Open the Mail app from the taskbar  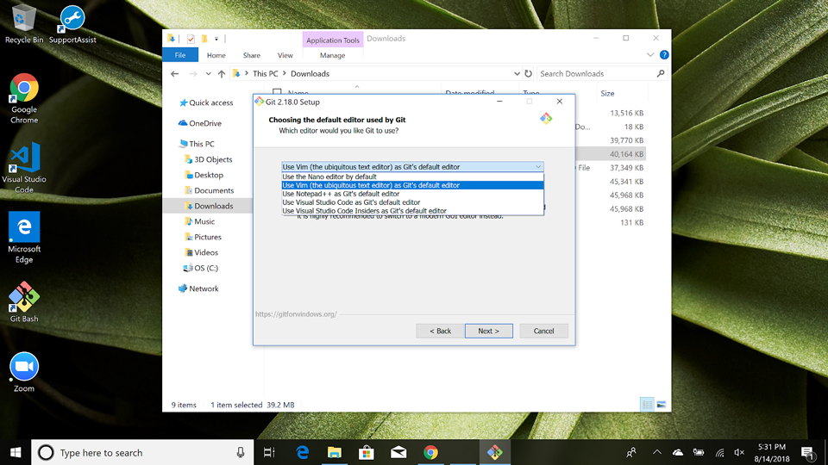pos(398,452)
